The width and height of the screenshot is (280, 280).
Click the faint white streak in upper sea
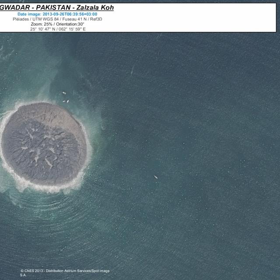(x=132, y=71)
